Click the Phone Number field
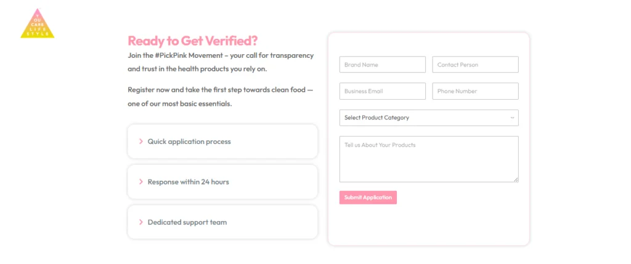The image size is (631, 264). [x=475, y=91]
